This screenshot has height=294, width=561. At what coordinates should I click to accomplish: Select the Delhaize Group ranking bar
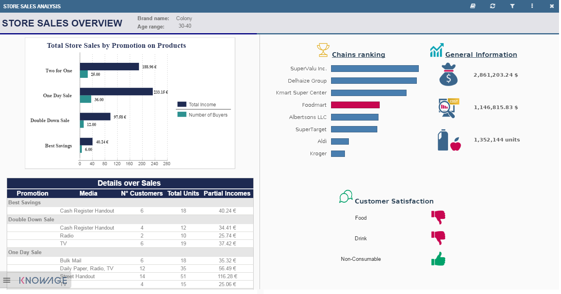pos(374,81)
